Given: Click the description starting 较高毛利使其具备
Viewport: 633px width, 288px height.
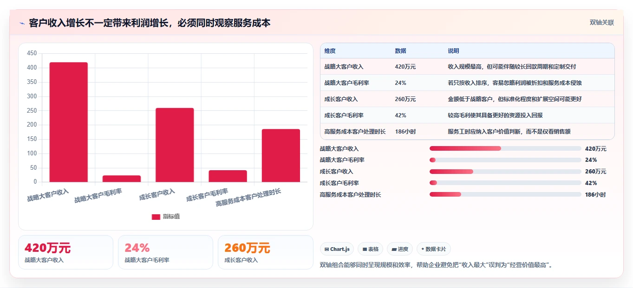Looking at the screenshot, I should pos(495,115).
